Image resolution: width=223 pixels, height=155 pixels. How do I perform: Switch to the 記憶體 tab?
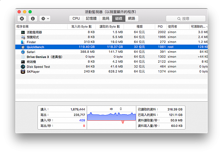(91, 19)
